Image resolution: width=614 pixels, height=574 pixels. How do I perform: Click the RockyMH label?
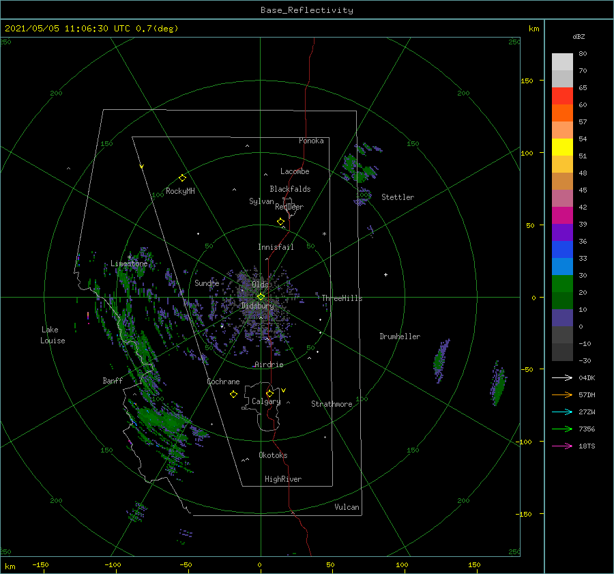tap(180, 191)
